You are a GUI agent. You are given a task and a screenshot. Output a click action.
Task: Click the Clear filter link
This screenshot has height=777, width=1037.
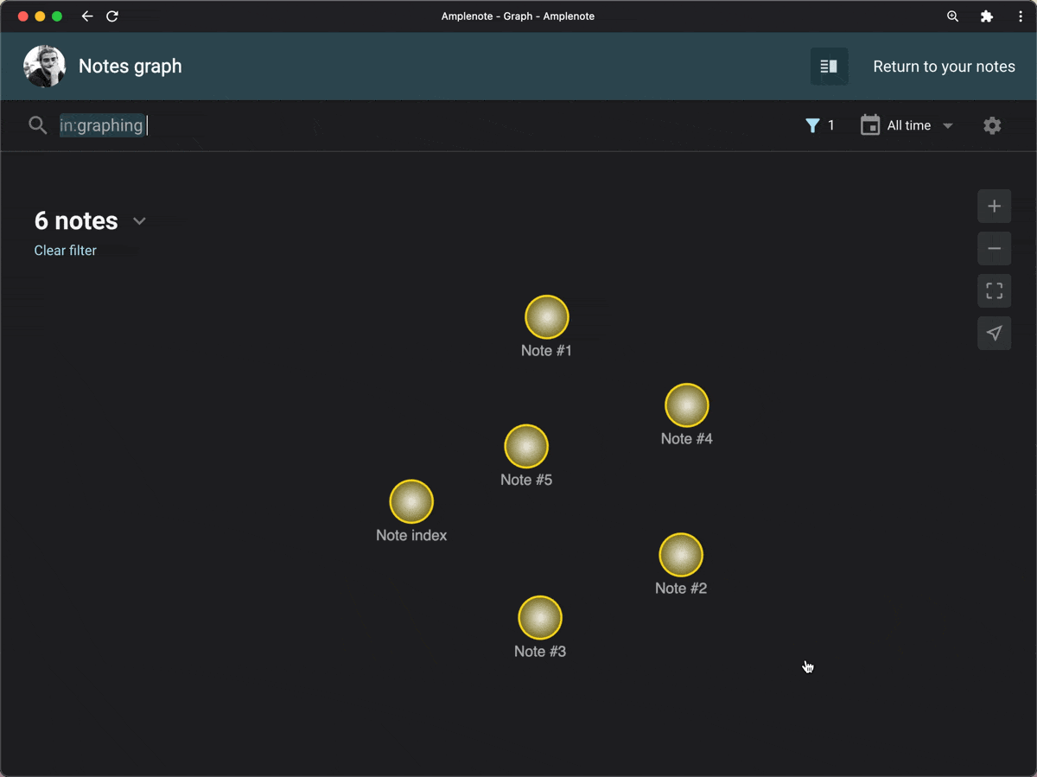pyautogui.click(x=66, y=251)
